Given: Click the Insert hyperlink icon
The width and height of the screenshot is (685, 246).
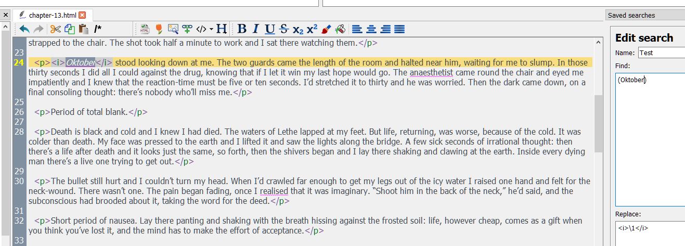Looking at the screenshot, I should (x=187, y=29).
